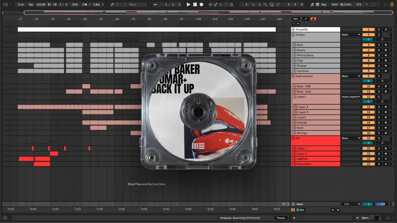The width and height of the screenshot is (397, 223).
Task: Click the Arrangement Record button
Action: pos(201,5)
